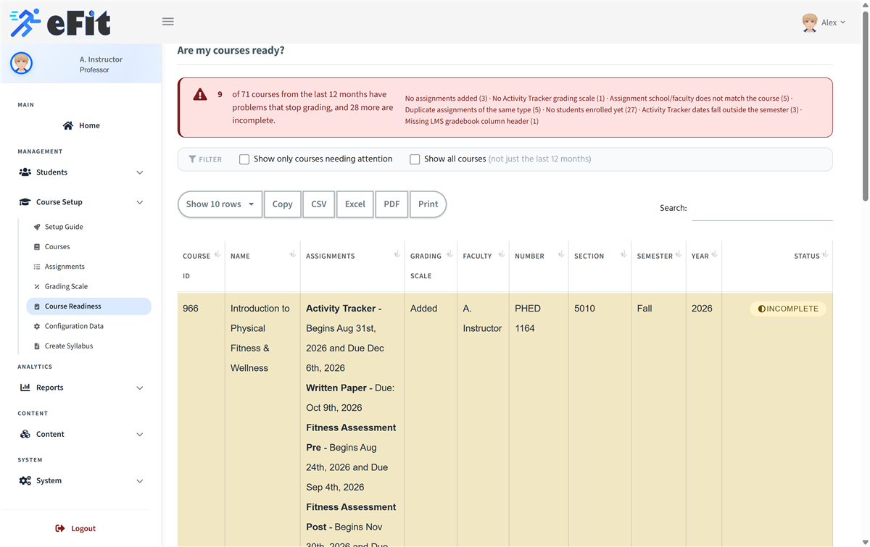Viewport: 870px width, 547px height.
Task: Click the Excel export button
Action: pyautogui.click(x=355, y=204)
